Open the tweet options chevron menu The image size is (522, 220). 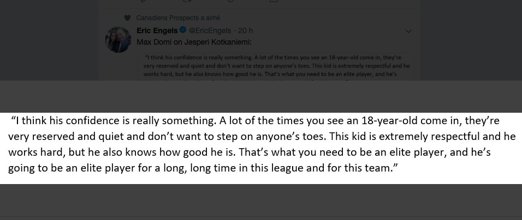coord(408,31)
